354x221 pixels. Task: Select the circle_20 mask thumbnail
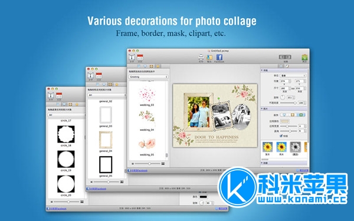coord(66,184)
